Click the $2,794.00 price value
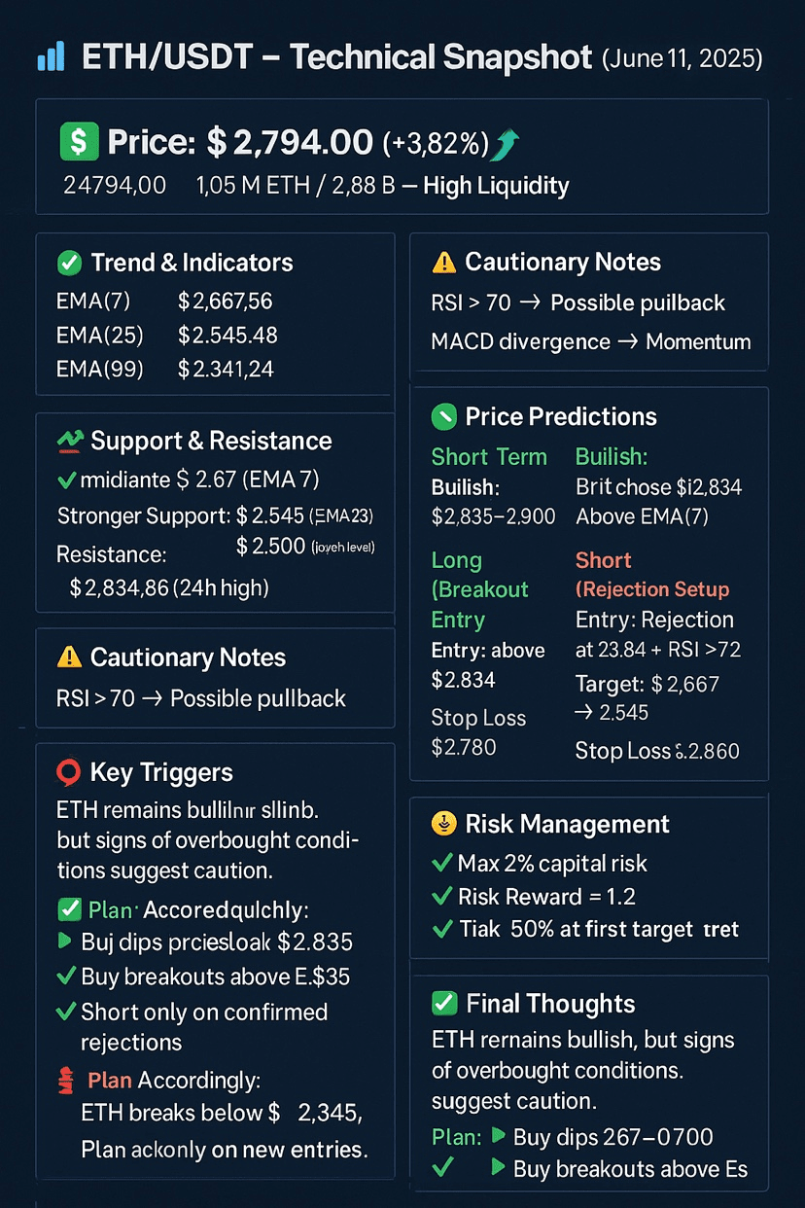 tap(290, 143)
